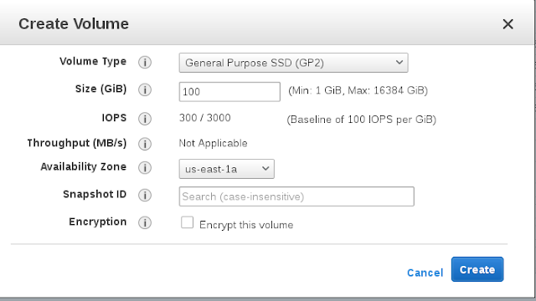Click the Cancel link
The image size is (536, 301).
[425, 273]
